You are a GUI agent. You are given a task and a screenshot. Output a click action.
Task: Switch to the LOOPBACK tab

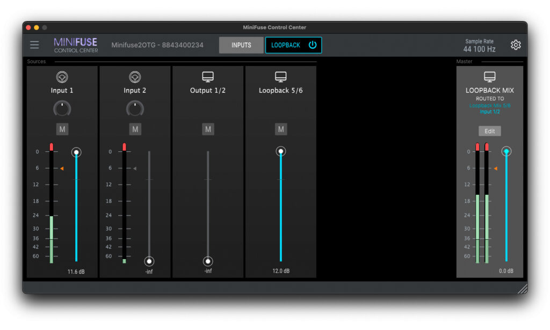pos(286,45)
